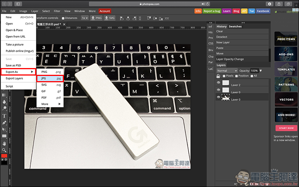The image size is (299, 187).
Task: Click the red foreground color swatch
Action: point(4,156)
